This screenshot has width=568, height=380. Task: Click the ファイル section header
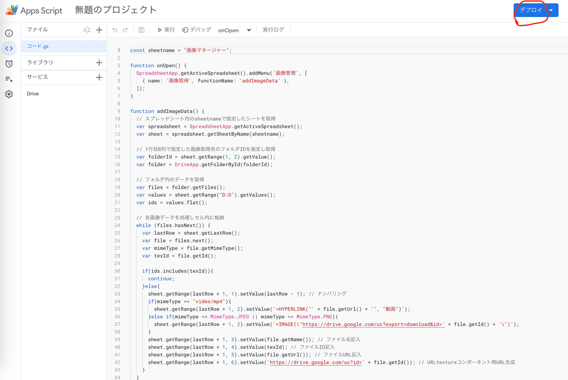tap(37, 30)
